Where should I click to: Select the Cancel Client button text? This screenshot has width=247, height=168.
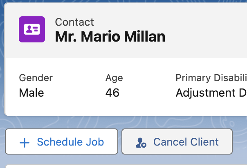click(x=186, y=142)
